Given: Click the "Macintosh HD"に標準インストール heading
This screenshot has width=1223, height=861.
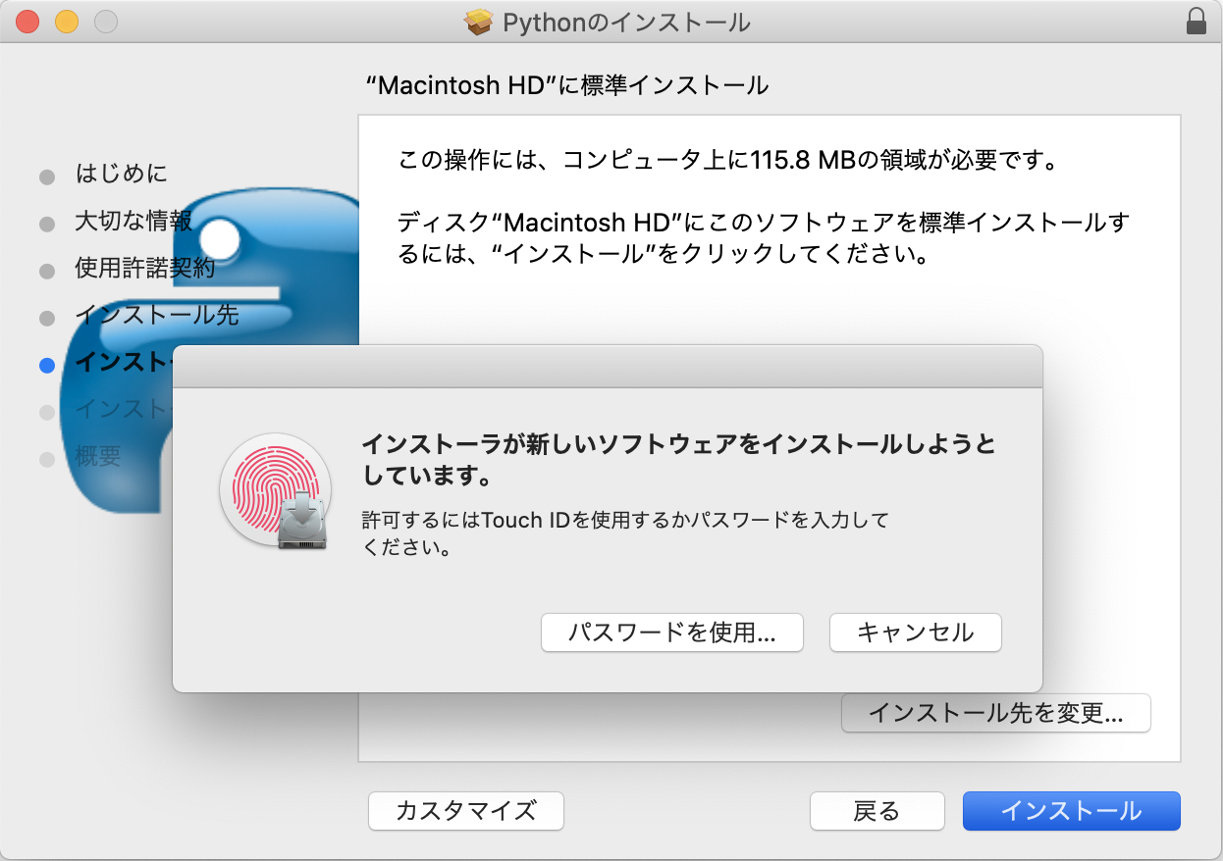Looking at the screenshot, I should click(566, 85).
